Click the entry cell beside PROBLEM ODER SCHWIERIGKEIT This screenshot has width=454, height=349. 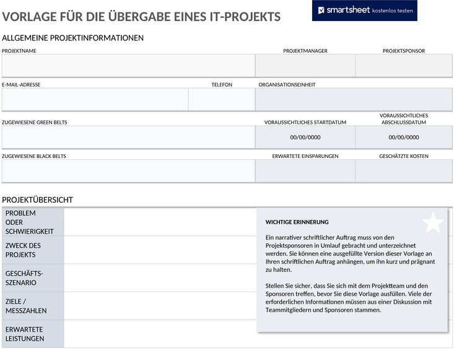[160, 222]
